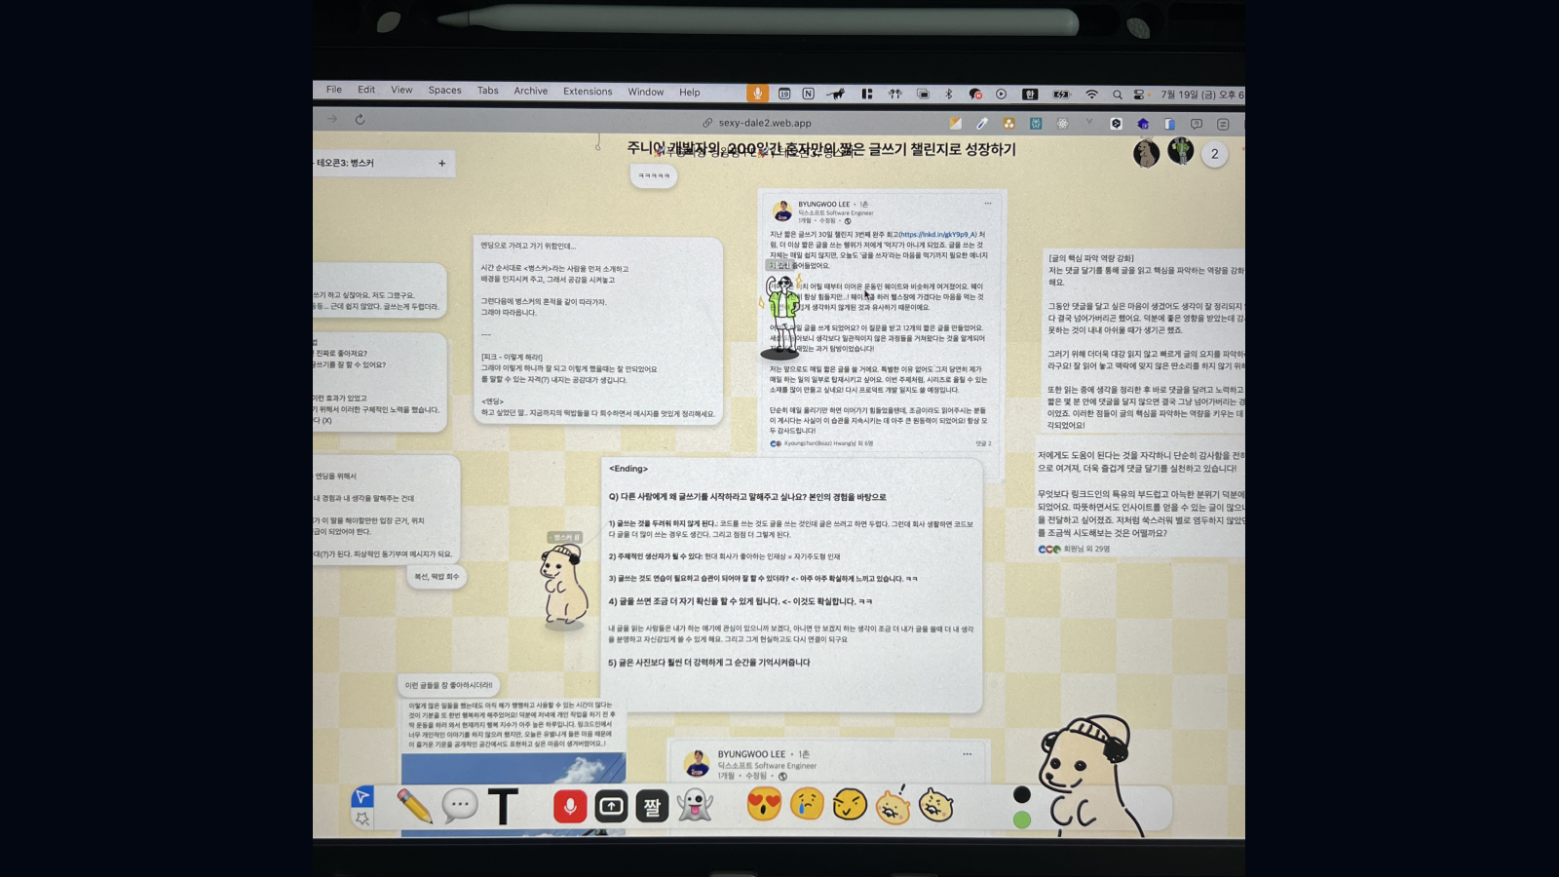Open the chat bubble icon in browser toolbar

[1197, 124]
